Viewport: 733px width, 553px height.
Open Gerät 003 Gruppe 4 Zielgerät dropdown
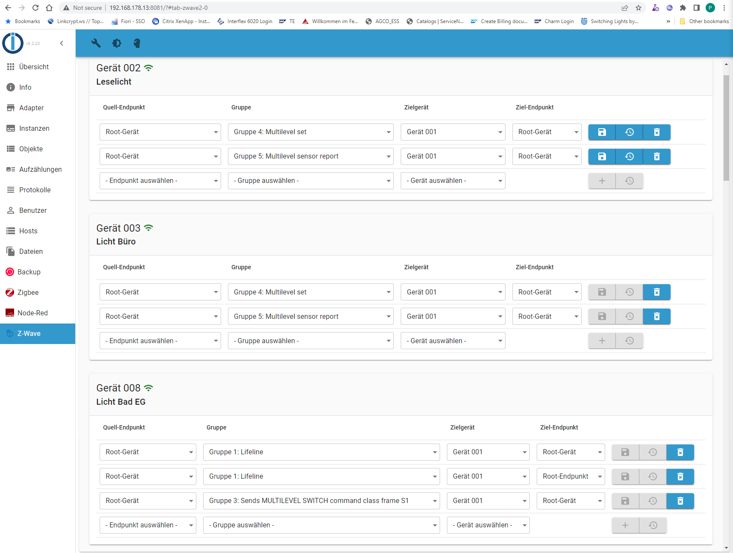[453, 292]
